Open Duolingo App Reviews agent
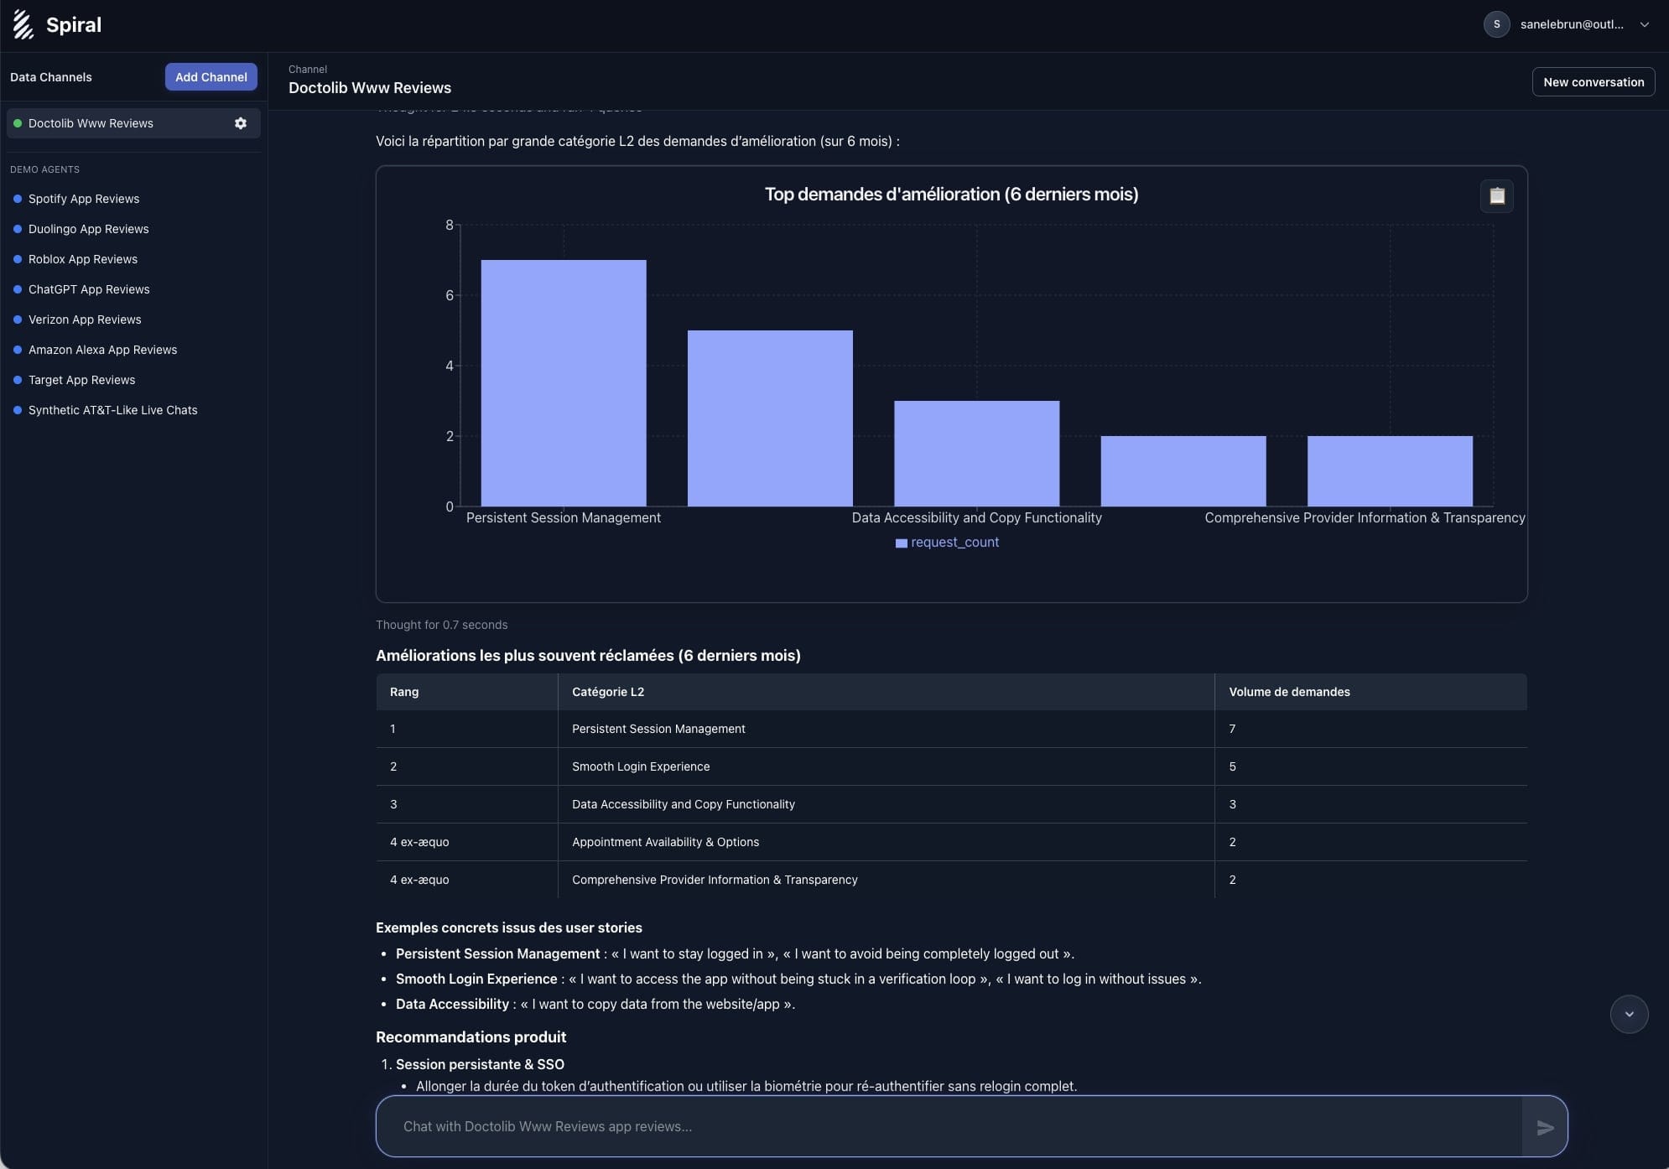Image resolution: width=1669 pixels, height=1169 pixels. [88, 229]
